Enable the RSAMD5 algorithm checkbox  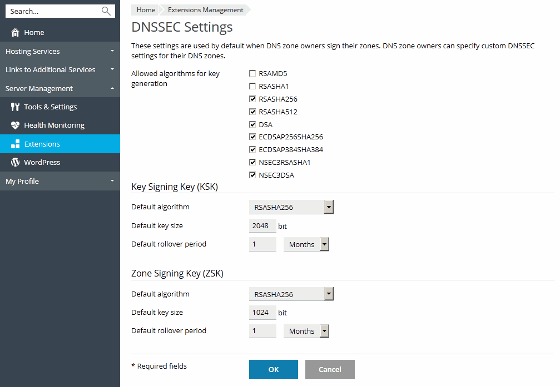(x=253, y=73)
